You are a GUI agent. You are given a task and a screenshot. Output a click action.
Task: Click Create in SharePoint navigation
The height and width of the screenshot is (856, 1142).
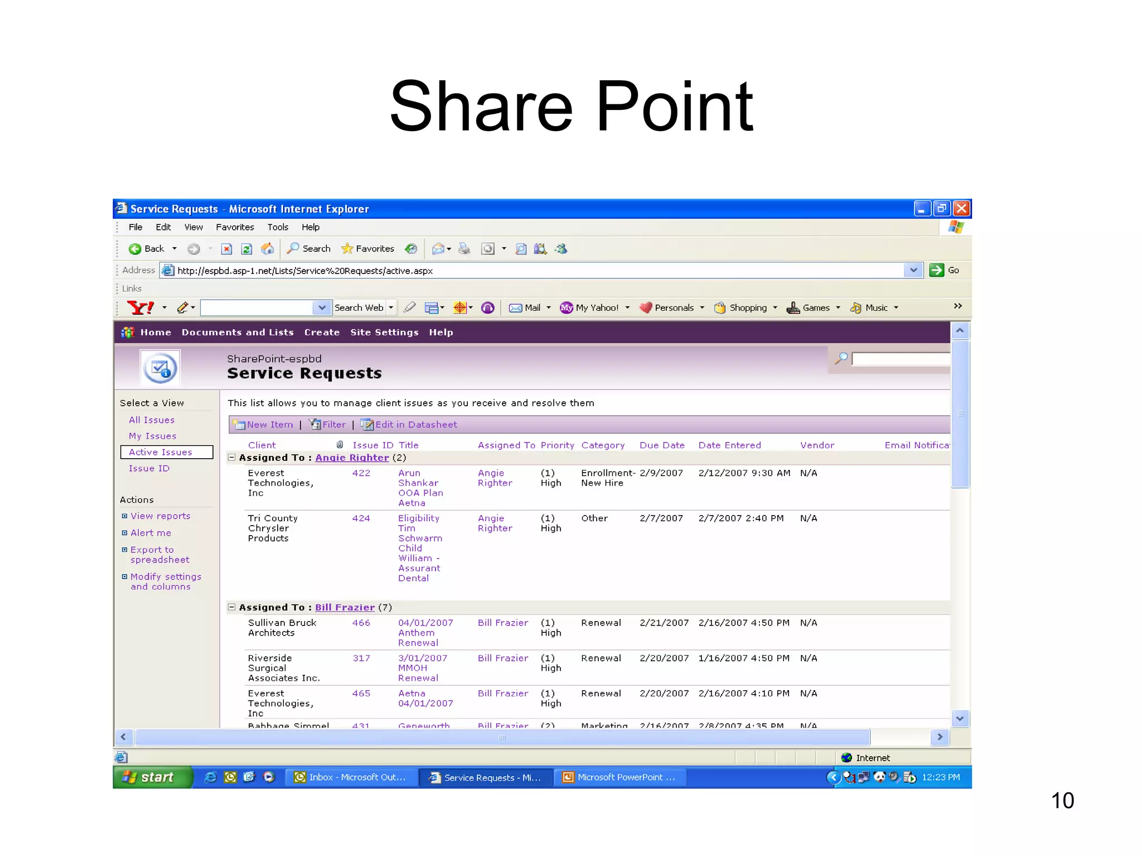pyautogui.click(x=322, y=332)
